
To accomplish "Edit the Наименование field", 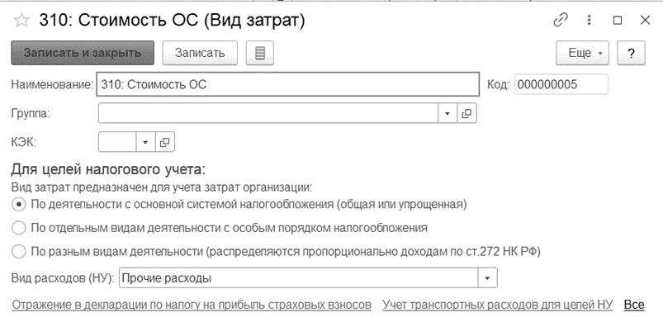I will click(288, 84).
